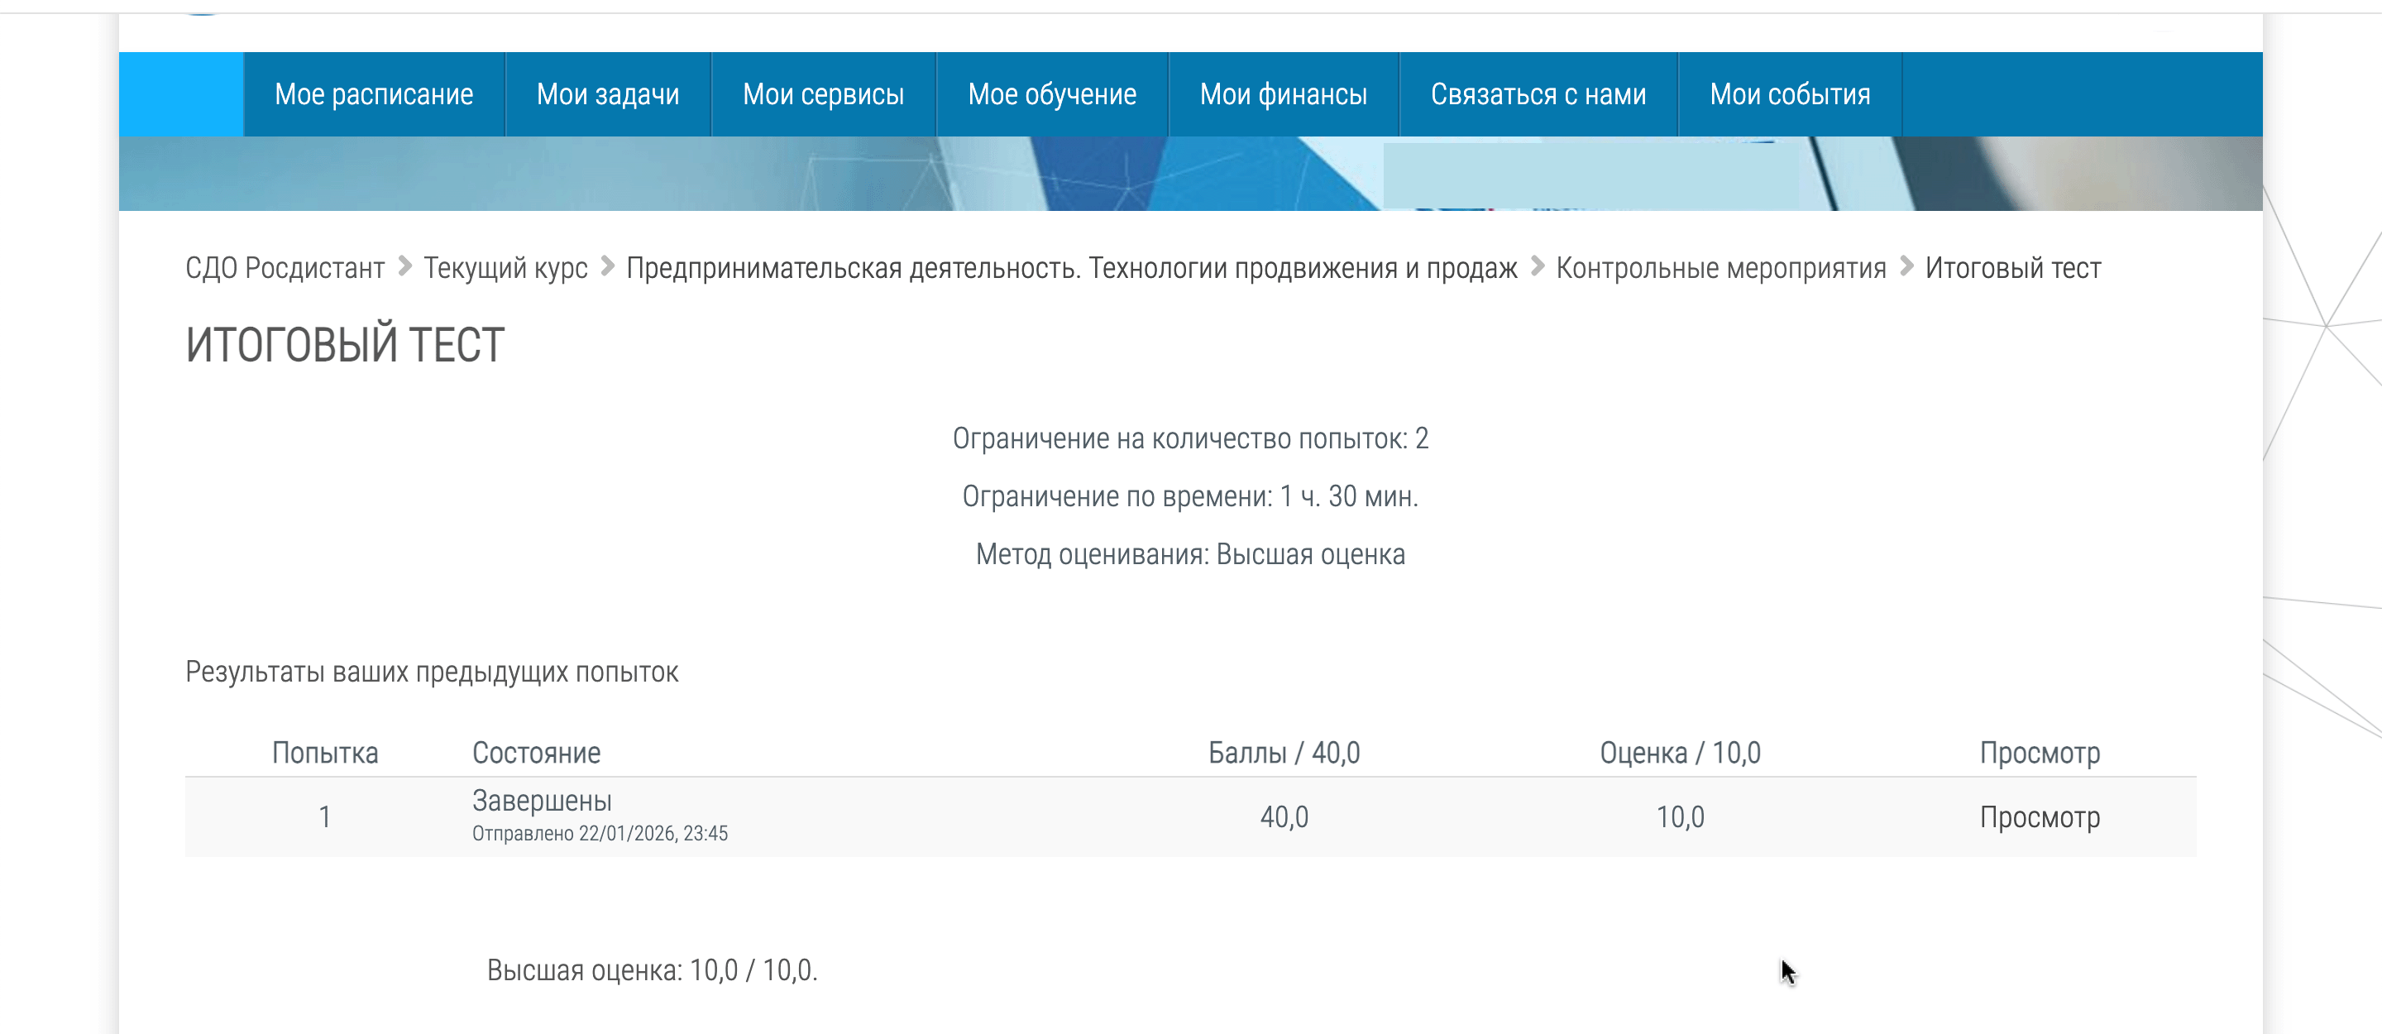Click chevron arrow before Итоговый тест breadcrumb
The width and height of the screenshot is (2382, 1034).
(1906, 267)
